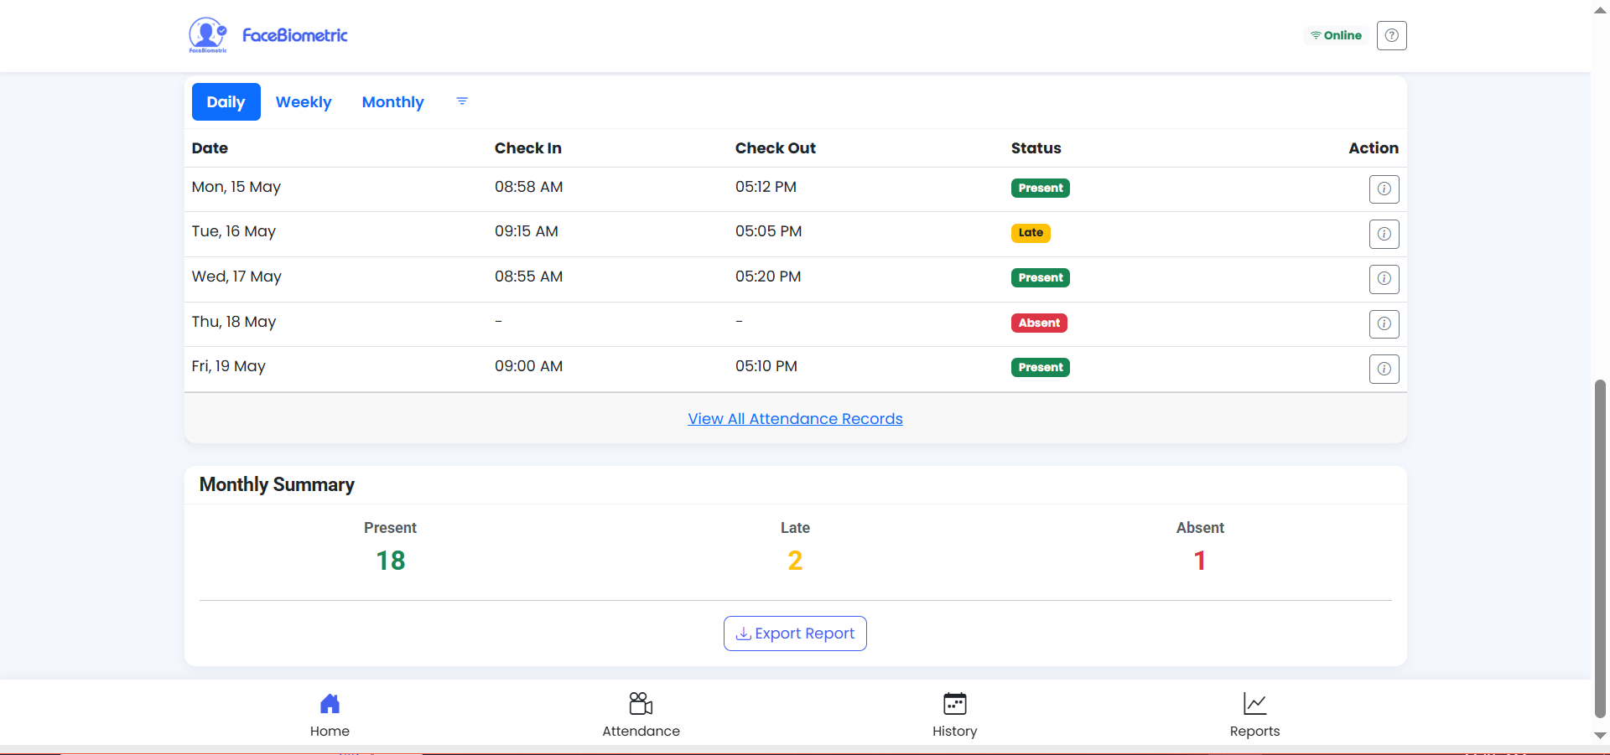Click the Status column header

(1036, 148)
